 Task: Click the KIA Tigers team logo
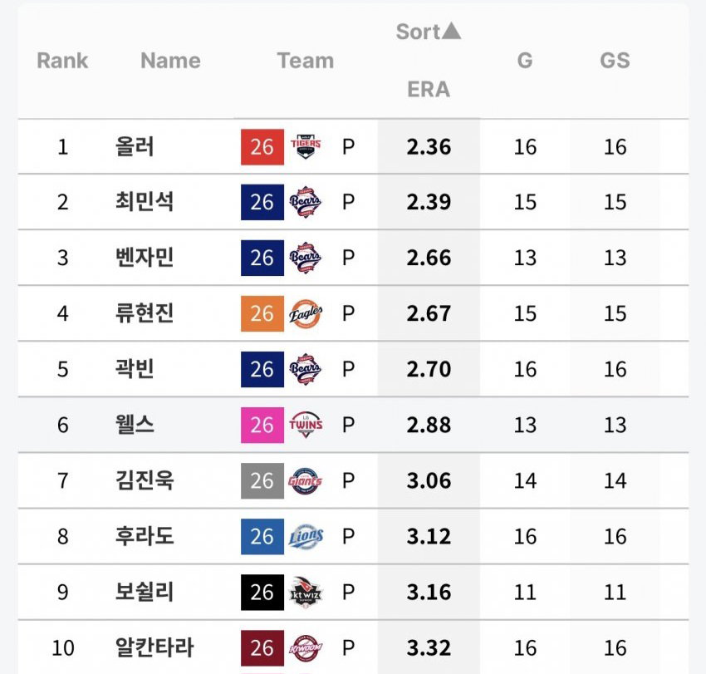point(306,146)
